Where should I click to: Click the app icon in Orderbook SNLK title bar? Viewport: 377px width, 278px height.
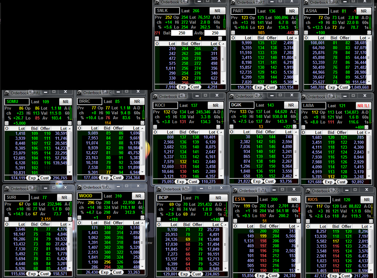click(x=157, y=2)
